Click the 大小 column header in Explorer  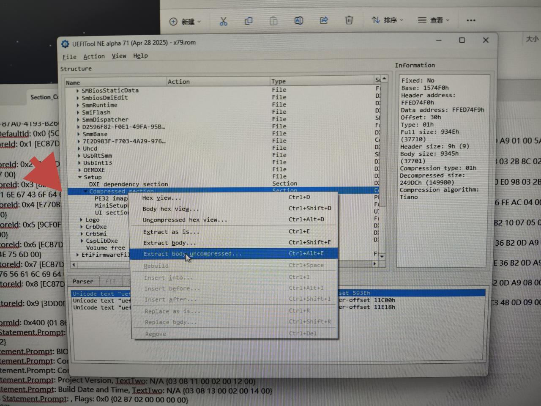click(x=532, y=39)
